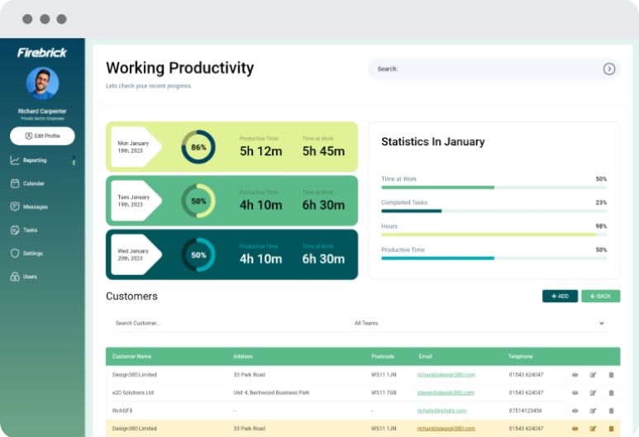
Task: Delete the RichGFX customer row
Action: pyautogui.click(x=612, y=411)
